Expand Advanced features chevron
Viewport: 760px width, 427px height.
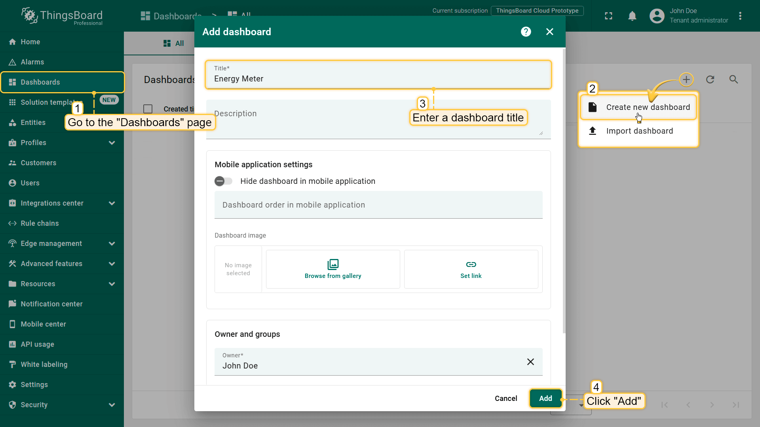[112, 264]
